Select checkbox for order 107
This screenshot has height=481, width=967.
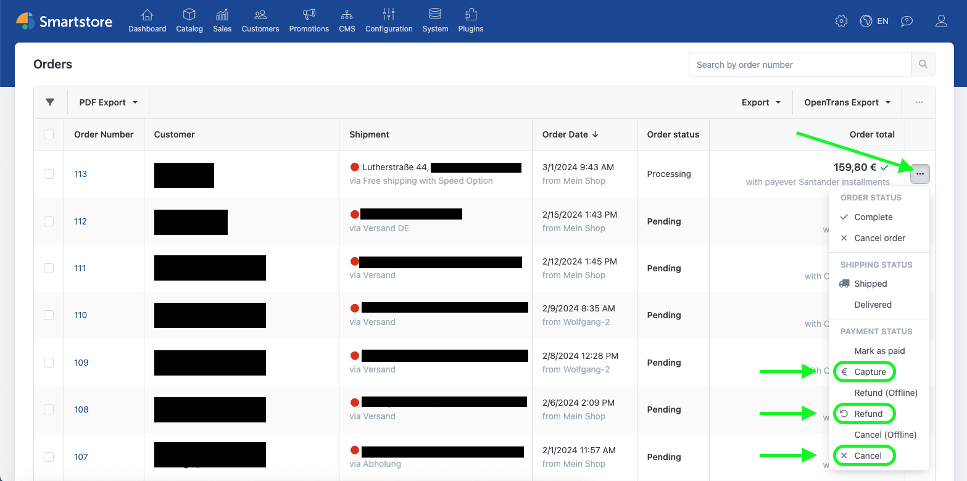pyautogui.click(x=49, y=457)
